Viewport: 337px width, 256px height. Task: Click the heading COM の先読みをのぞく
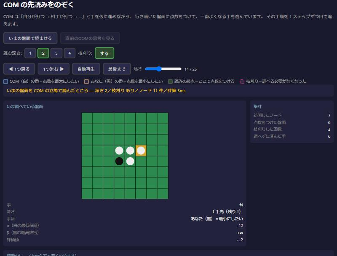pyautogui.click(x=38, y=5)
